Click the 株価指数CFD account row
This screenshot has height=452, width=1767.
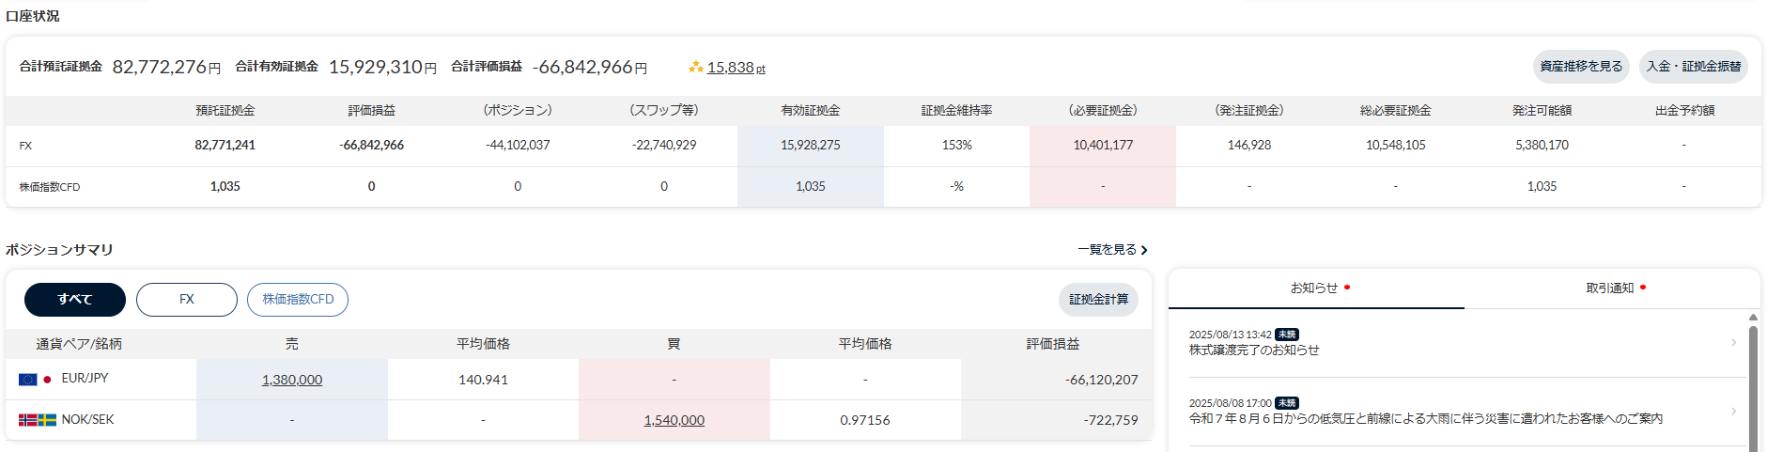click(x=50, y=187)
